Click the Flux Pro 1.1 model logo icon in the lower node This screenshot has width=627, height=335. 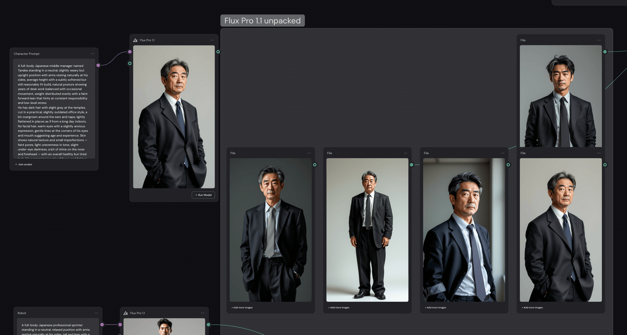coord(126,313)
